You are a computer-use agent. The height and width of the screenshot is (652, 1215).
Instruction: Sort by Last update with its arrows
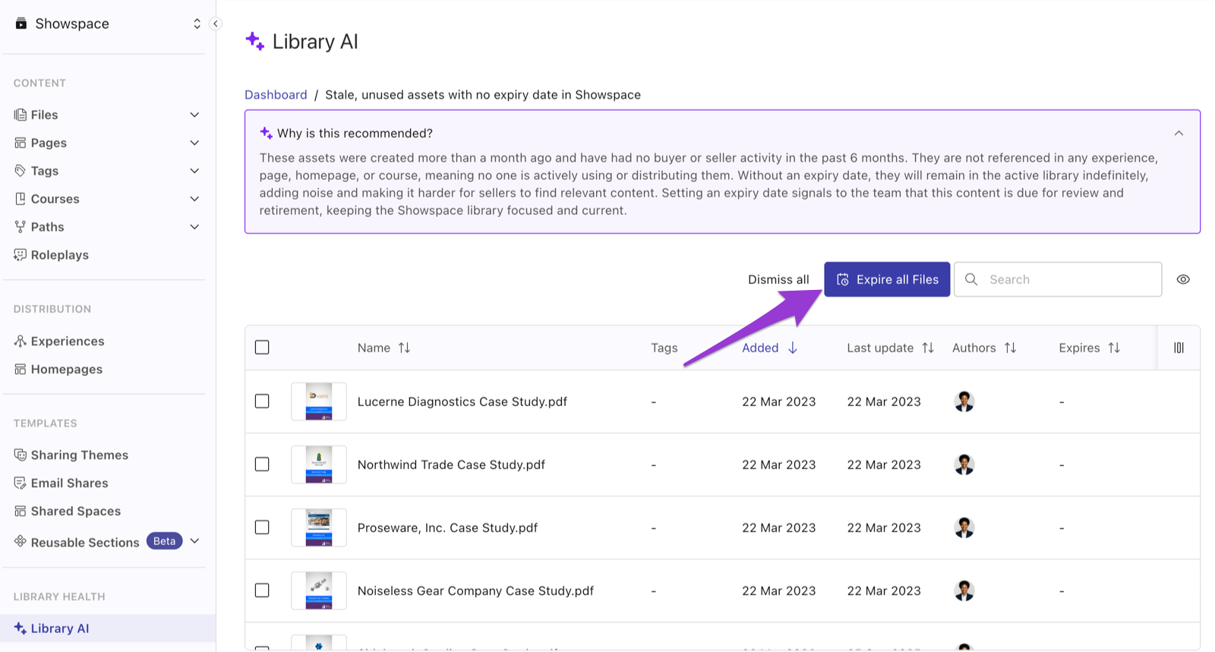(928, 348)
